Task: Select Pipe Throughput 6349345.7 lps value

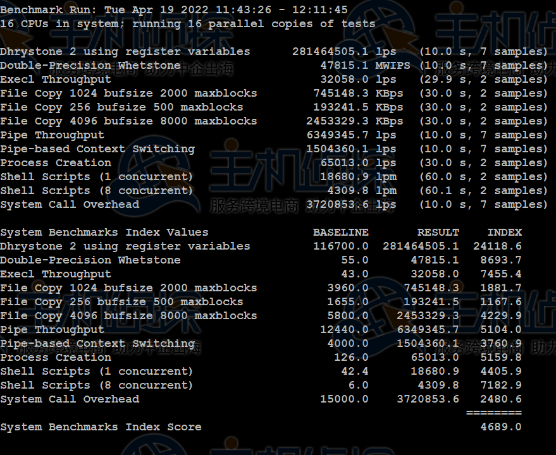Action: point(351,135)
